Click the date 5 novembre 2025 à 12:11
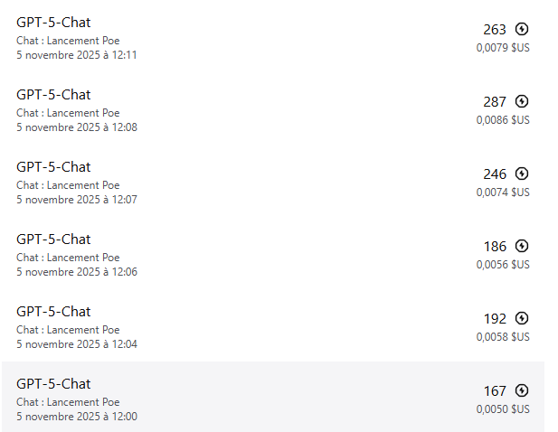 (77, 55)
